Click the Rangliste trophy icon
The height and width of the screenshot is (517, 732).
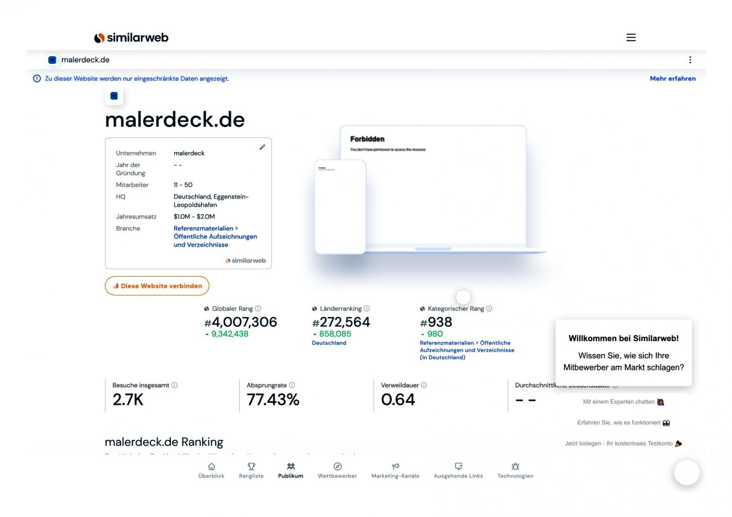pyautogui.click(x=251, y=467)
